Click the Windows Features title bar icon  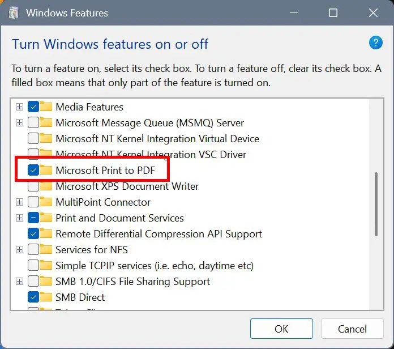(x=14, y=13)
